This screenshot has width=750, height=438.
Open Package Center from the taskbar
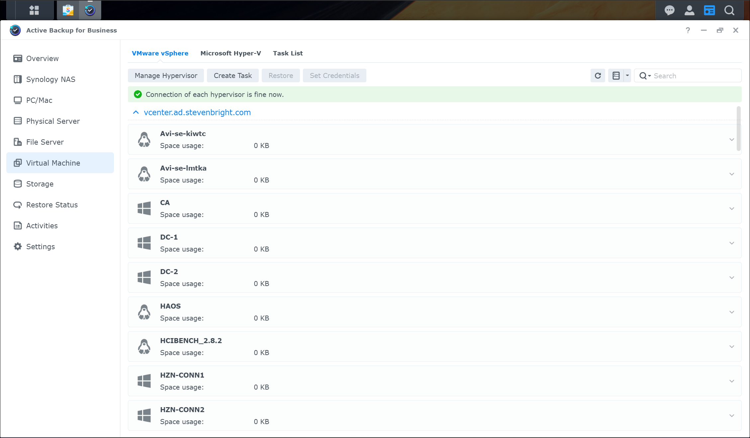click(x=68, y=10)
